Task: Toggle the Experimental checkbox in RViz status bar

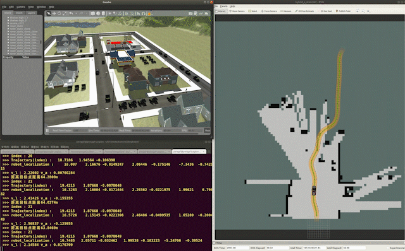Action: pyautogui.click(x=388, y=248)
